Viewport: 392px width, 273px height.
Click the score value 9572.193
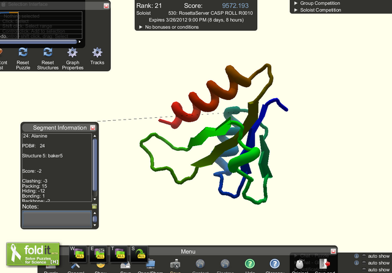(x=235, y=6)
